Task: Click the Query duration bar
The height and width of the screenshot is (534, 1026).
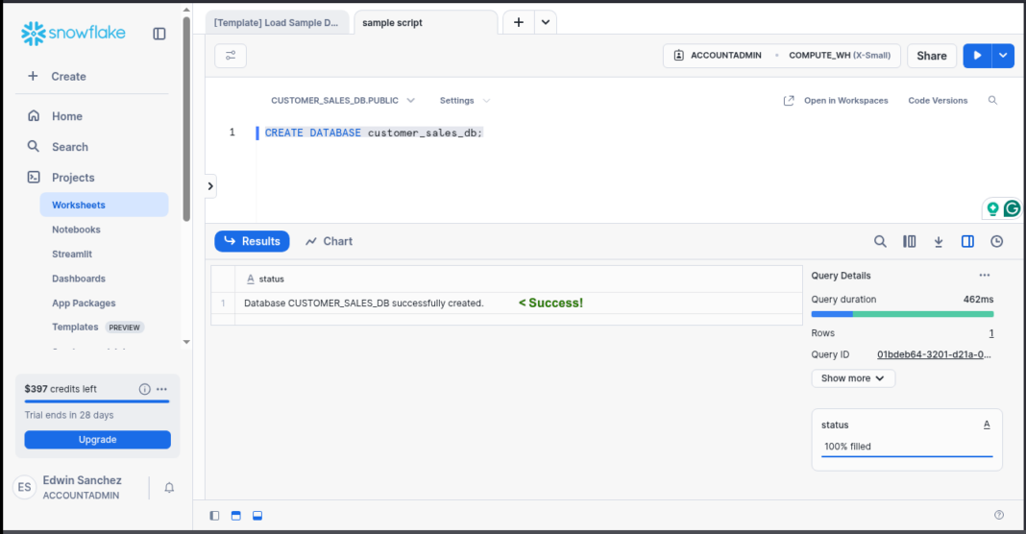Action: tap(902, 314)
